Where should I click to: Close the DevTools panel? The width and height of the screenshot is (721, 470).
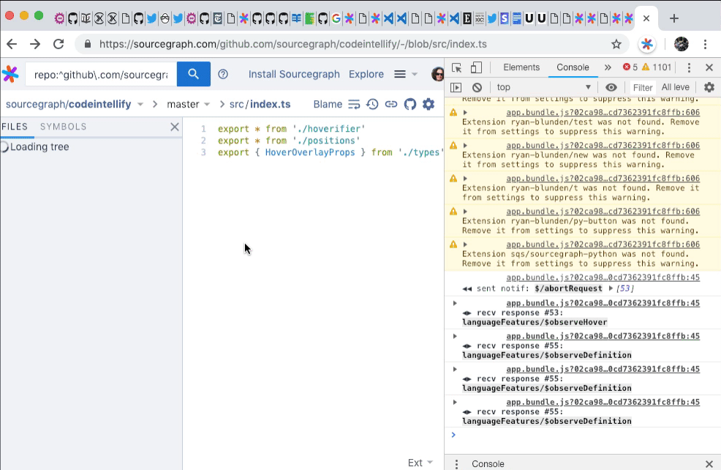coord(709,67)
